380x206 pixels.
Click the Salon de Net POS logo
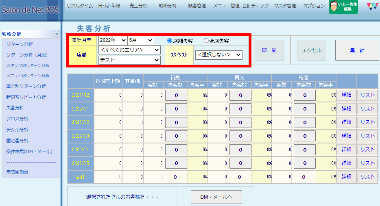pos(29,9)
